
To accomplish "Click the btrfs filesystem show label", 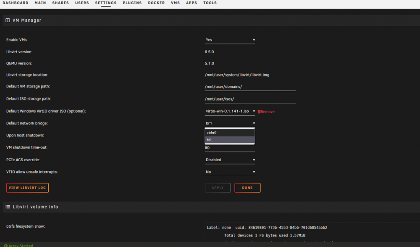I will 26,226.
